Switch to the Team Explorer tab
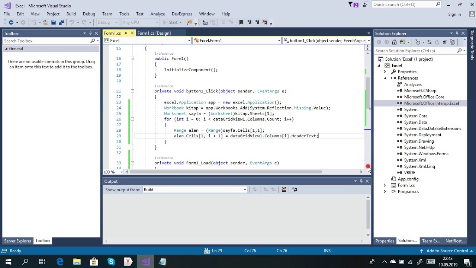The height and width of the screenshot is (268, 476). coord(431,241)
